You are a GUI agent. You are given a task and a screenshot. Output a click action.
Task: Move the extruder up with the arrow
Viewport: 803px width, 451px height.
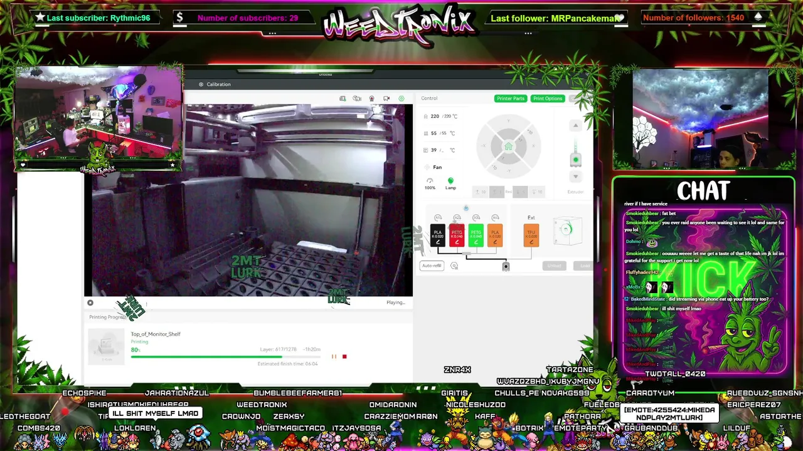[575, 126]
